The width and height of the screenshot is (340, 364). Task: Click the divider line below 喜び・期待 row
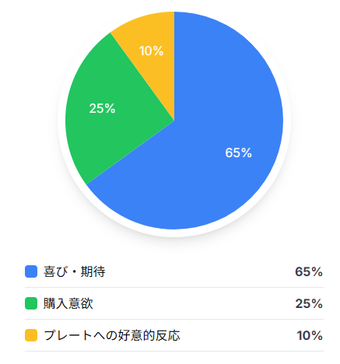tap(174, 287)
